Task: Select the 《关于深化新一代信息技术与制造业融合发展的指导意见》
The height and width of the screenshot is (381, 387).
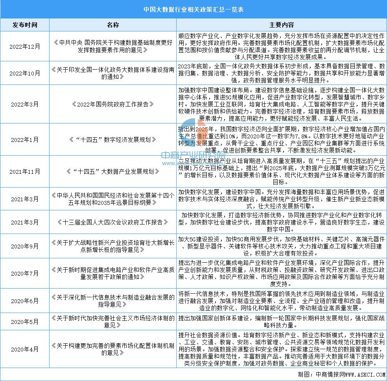Action: click(x=113, y=300)
